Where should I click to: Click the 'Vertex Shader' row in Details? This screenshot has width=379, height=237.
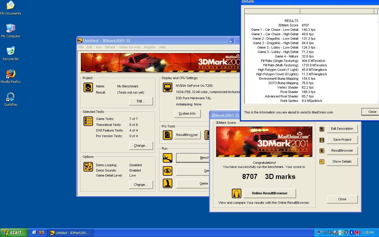311,87
